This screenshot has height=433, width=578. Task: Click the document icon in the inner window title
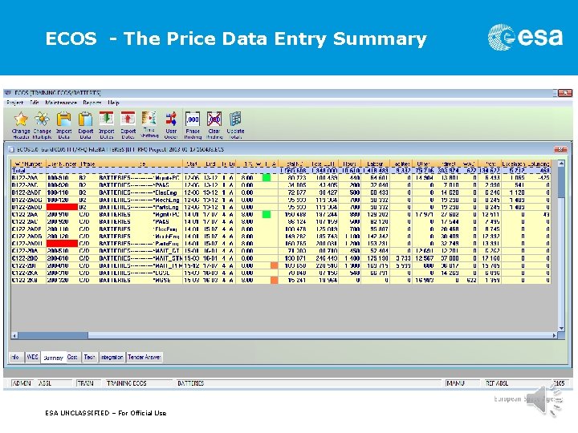11,149
